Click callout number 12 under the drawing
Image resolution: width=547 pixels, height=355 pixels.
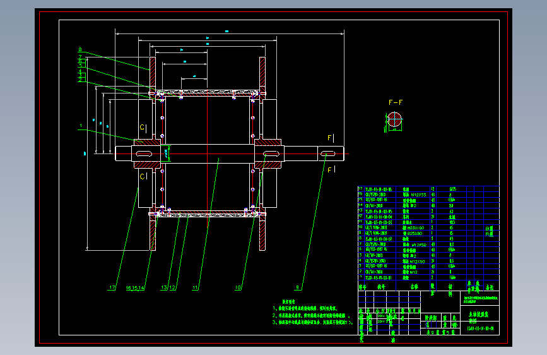(x=172, y=287)
